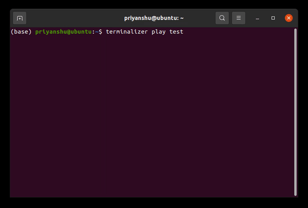Click the window title priyanshu@ubuntu: ~
Image resolution: width=308 pixels, height=208 pixels.
(x=153, y=18)
